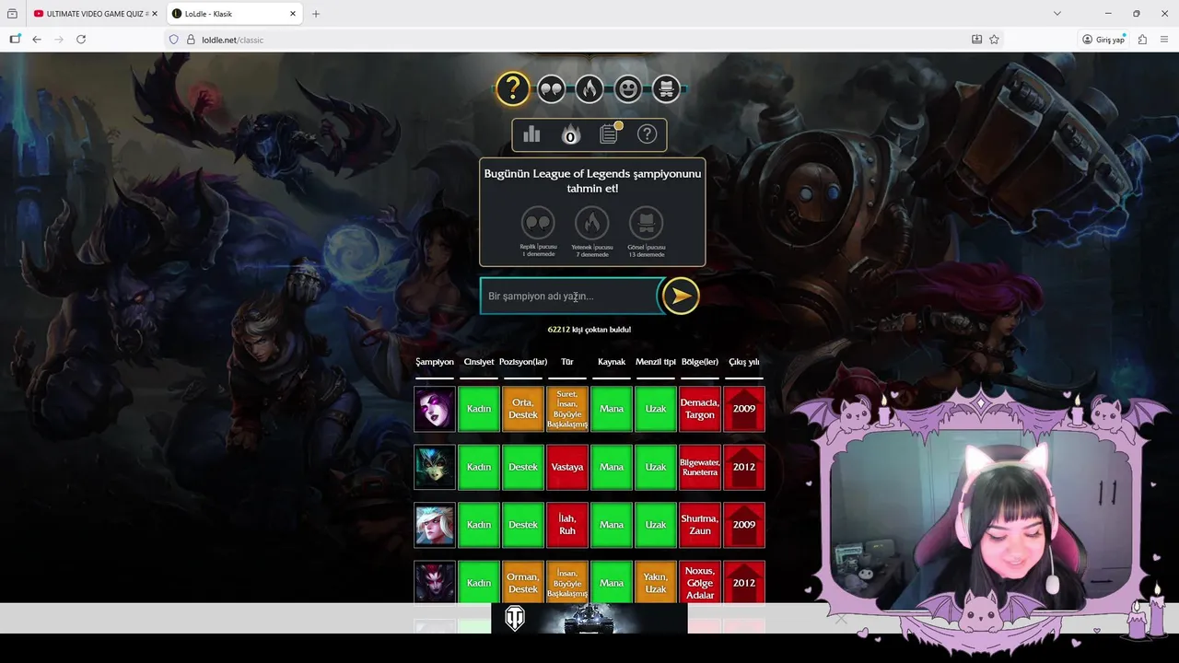1179x663 pixels.
Task: Close the ULTIMATE VIDEO GAME QUIZ tab
Action: pos(153,14)
